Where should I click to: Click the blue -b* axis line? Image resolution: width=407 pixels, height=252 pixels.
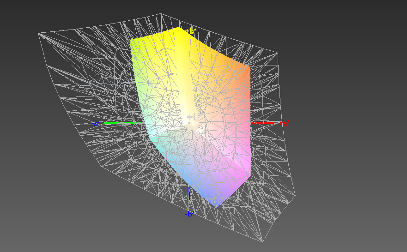pos(189,196)
